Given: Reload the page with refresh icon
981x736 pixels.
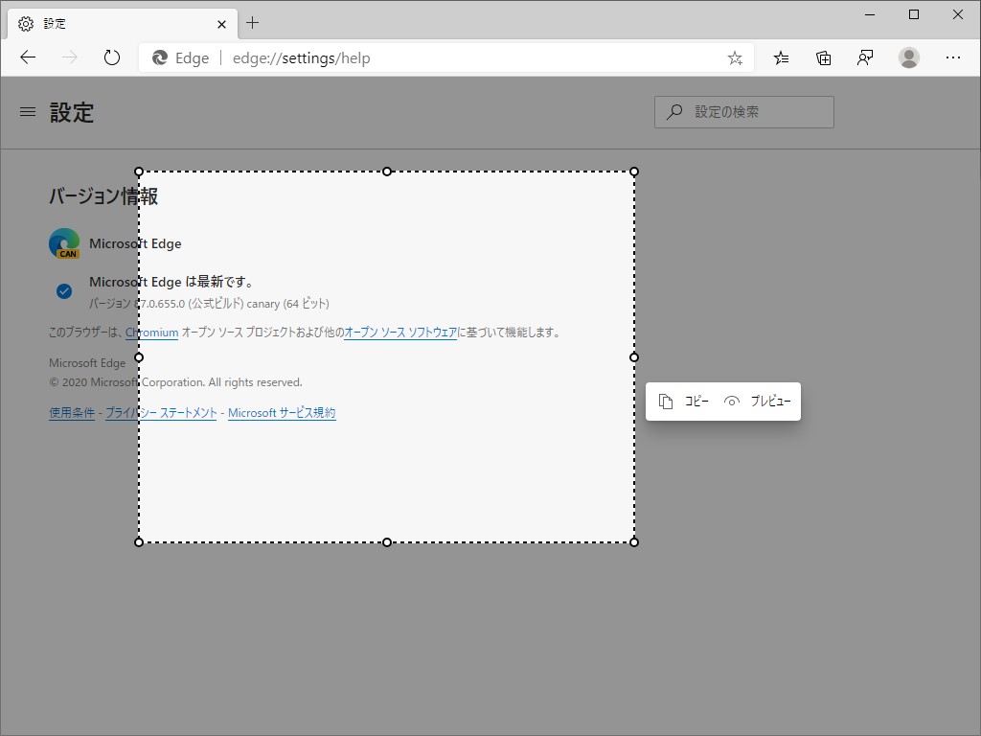Looking at the screenshot, I should pos(111,57).
